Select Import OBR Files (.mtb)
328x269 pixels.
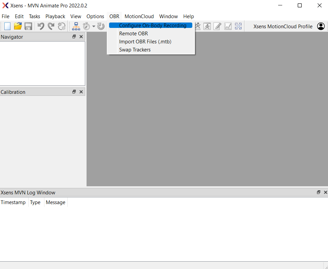pos(145,42)
